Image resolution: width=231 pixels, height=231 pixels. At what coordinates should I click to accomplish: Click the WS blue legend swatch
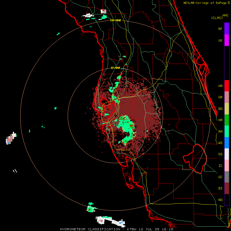pos(227,143)
